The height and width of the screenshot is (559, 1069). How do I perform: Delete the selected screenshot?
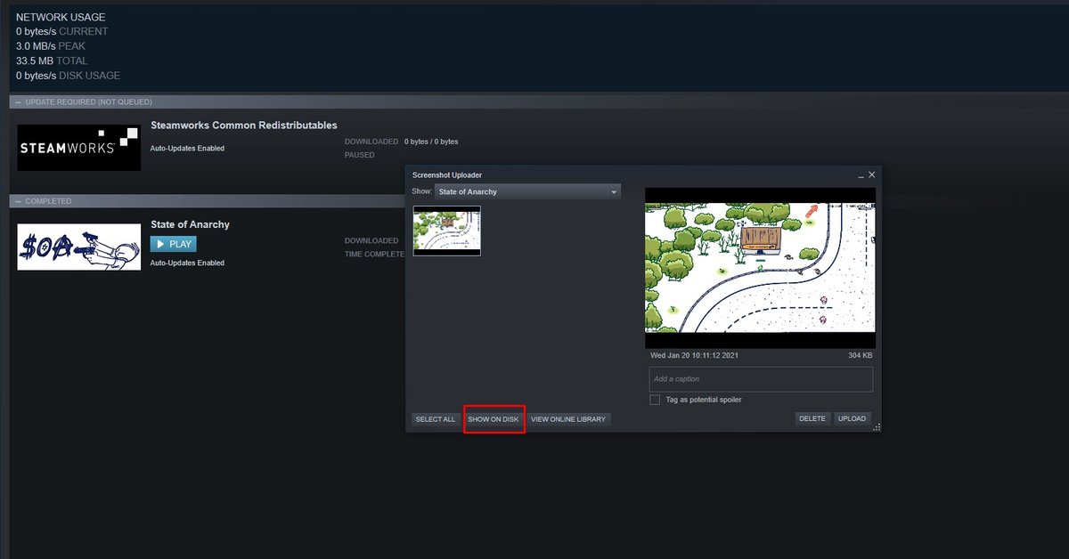point(812,418)
